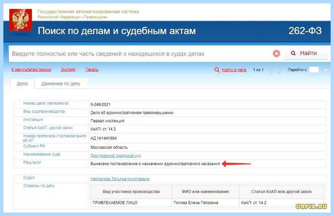Click the Инстанция row label
The width and height of the screenshot is (334, 216).
point(33,120)
